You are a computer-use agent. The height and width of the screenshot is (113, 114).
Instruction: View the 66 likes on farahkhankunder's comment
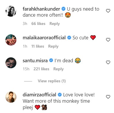coord(38,24)
